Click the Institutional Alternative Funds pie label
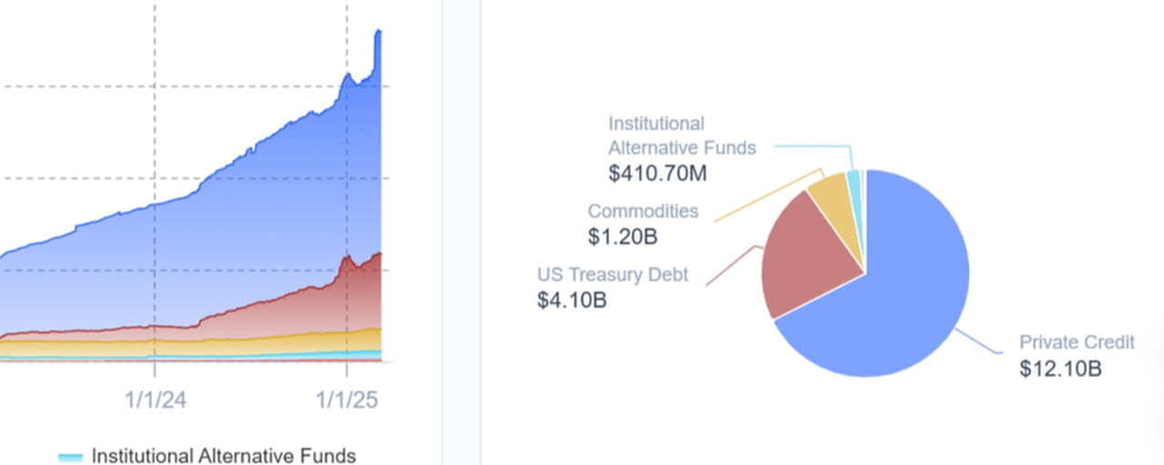This screenshot has height=465, width=1164. pyautogui.click(x=682, y=135)
